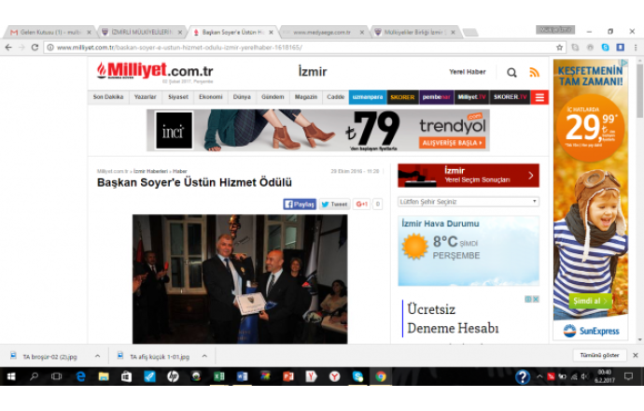Open the red hamburger menu icon

tap(539, 97)
